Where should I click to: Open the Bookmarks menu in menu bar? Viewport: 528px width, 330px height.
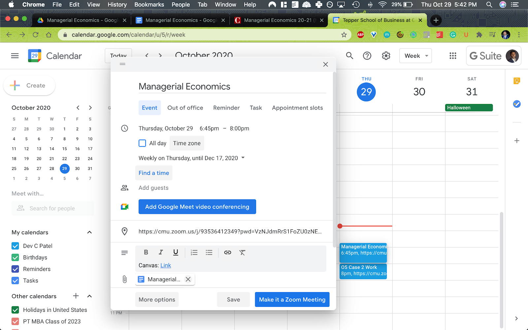click(149, 5)
